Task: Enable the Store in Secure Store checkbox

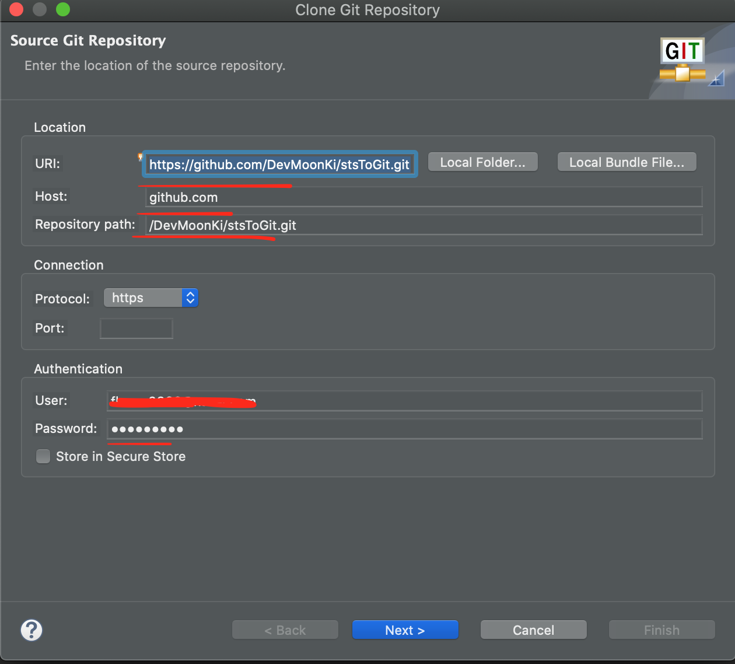Action: pos(43,456)
